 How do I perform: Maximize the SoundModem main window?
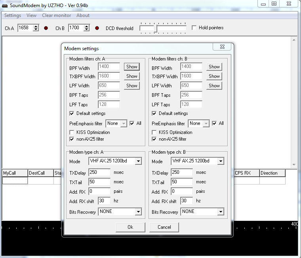pyautogui.click(x=274, y=4)
